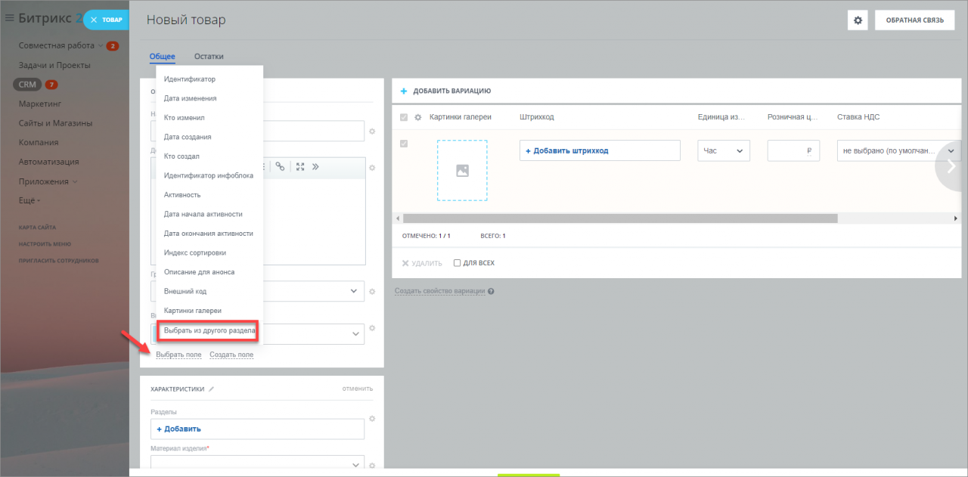Enable the Для всех checkbox

coord(457,263)
